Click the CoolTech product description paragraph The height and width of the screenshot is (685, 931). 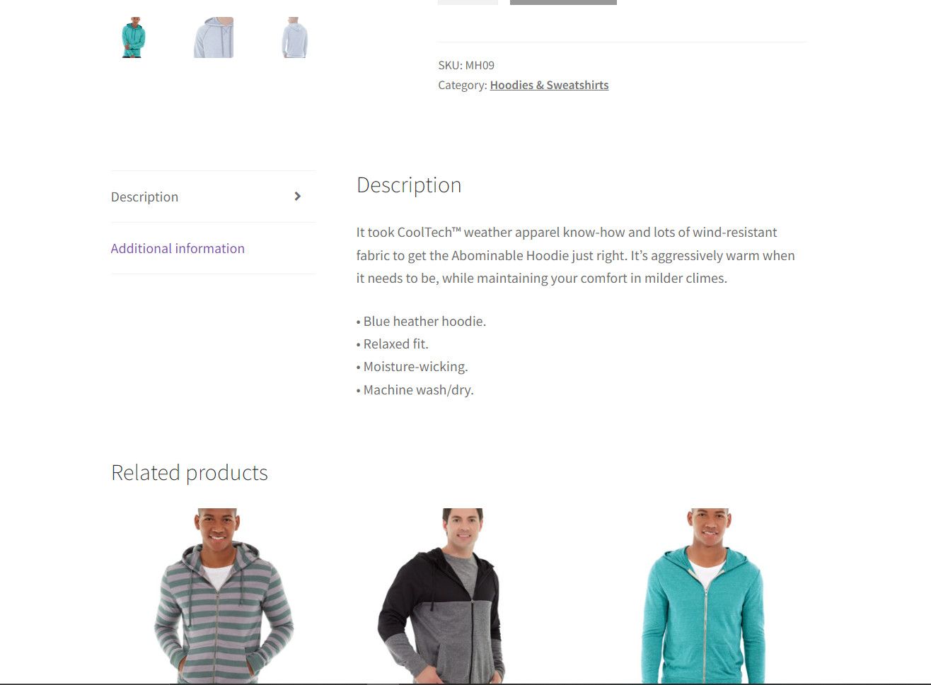point(576,255)
